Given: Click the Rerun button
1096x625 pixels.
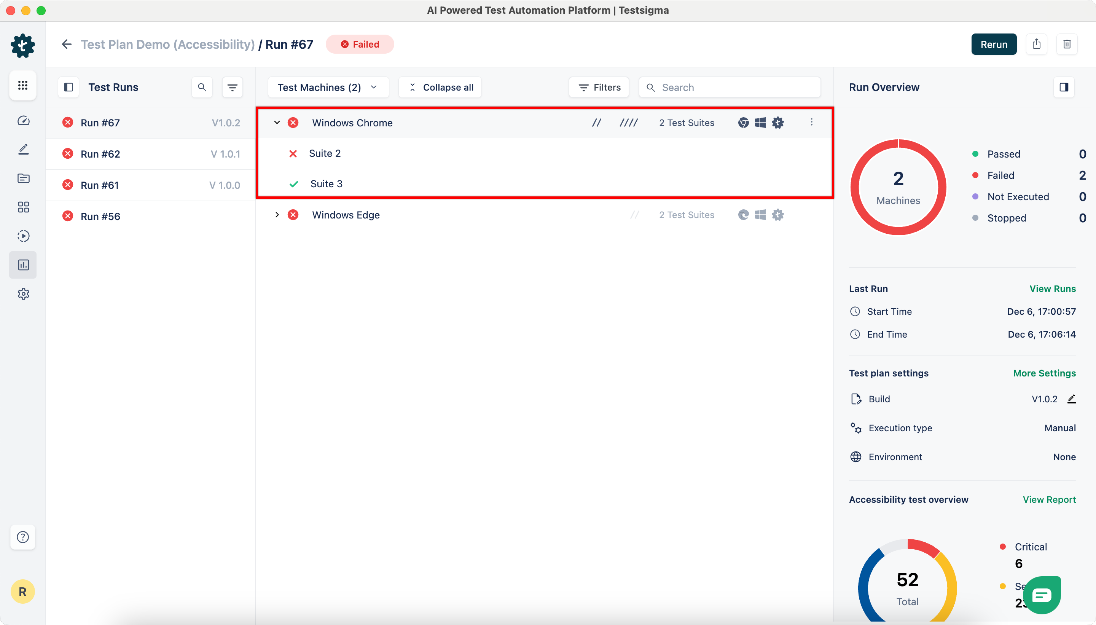Looking at the screenshot, I should [993, 44].
